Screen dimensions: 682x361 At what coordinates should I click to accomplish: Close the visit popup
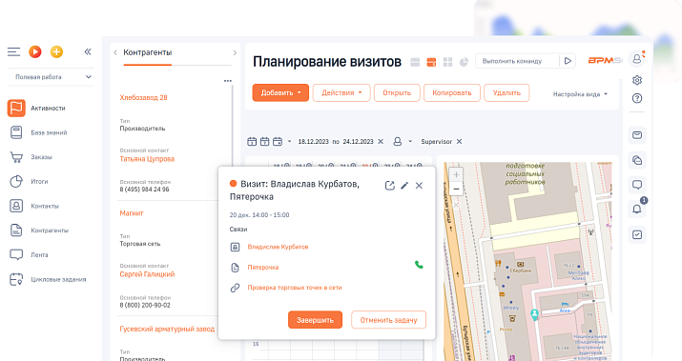pyautogui.click(x=419, y=186)
